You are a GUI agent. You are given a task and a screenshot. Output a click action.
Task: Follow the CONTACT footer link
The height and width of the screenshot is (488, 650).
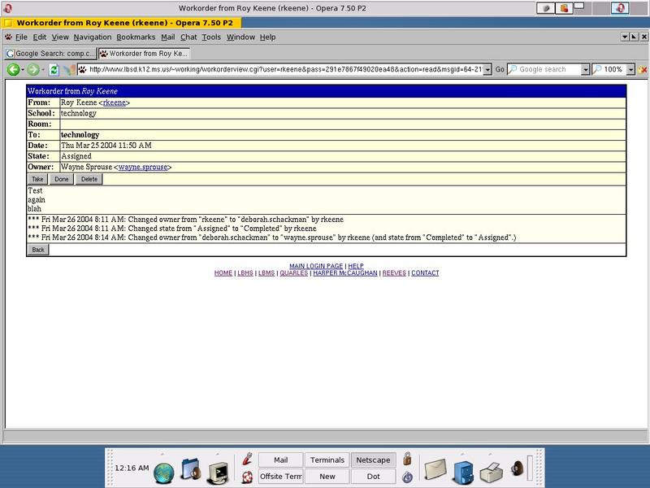coord(425,273)
